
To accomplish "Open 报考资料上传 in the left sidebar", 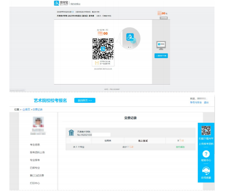I will 37,152.
